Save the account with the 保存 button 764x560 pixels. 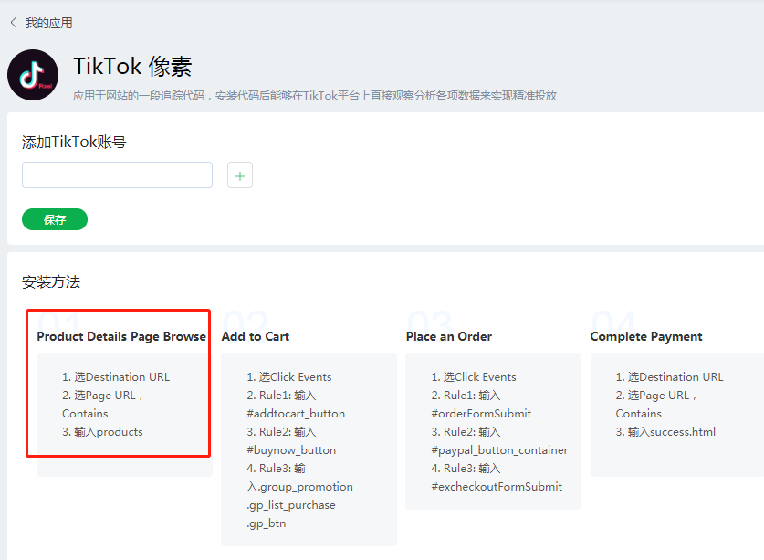(x=55, y=219)
